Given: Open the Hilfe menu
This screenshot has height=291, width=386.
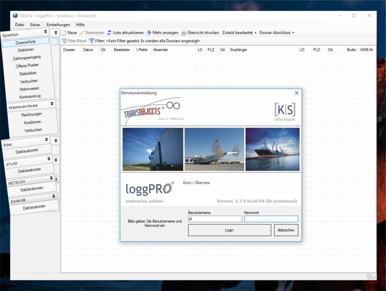Looking at the screenshot, I should click(80, 24).
